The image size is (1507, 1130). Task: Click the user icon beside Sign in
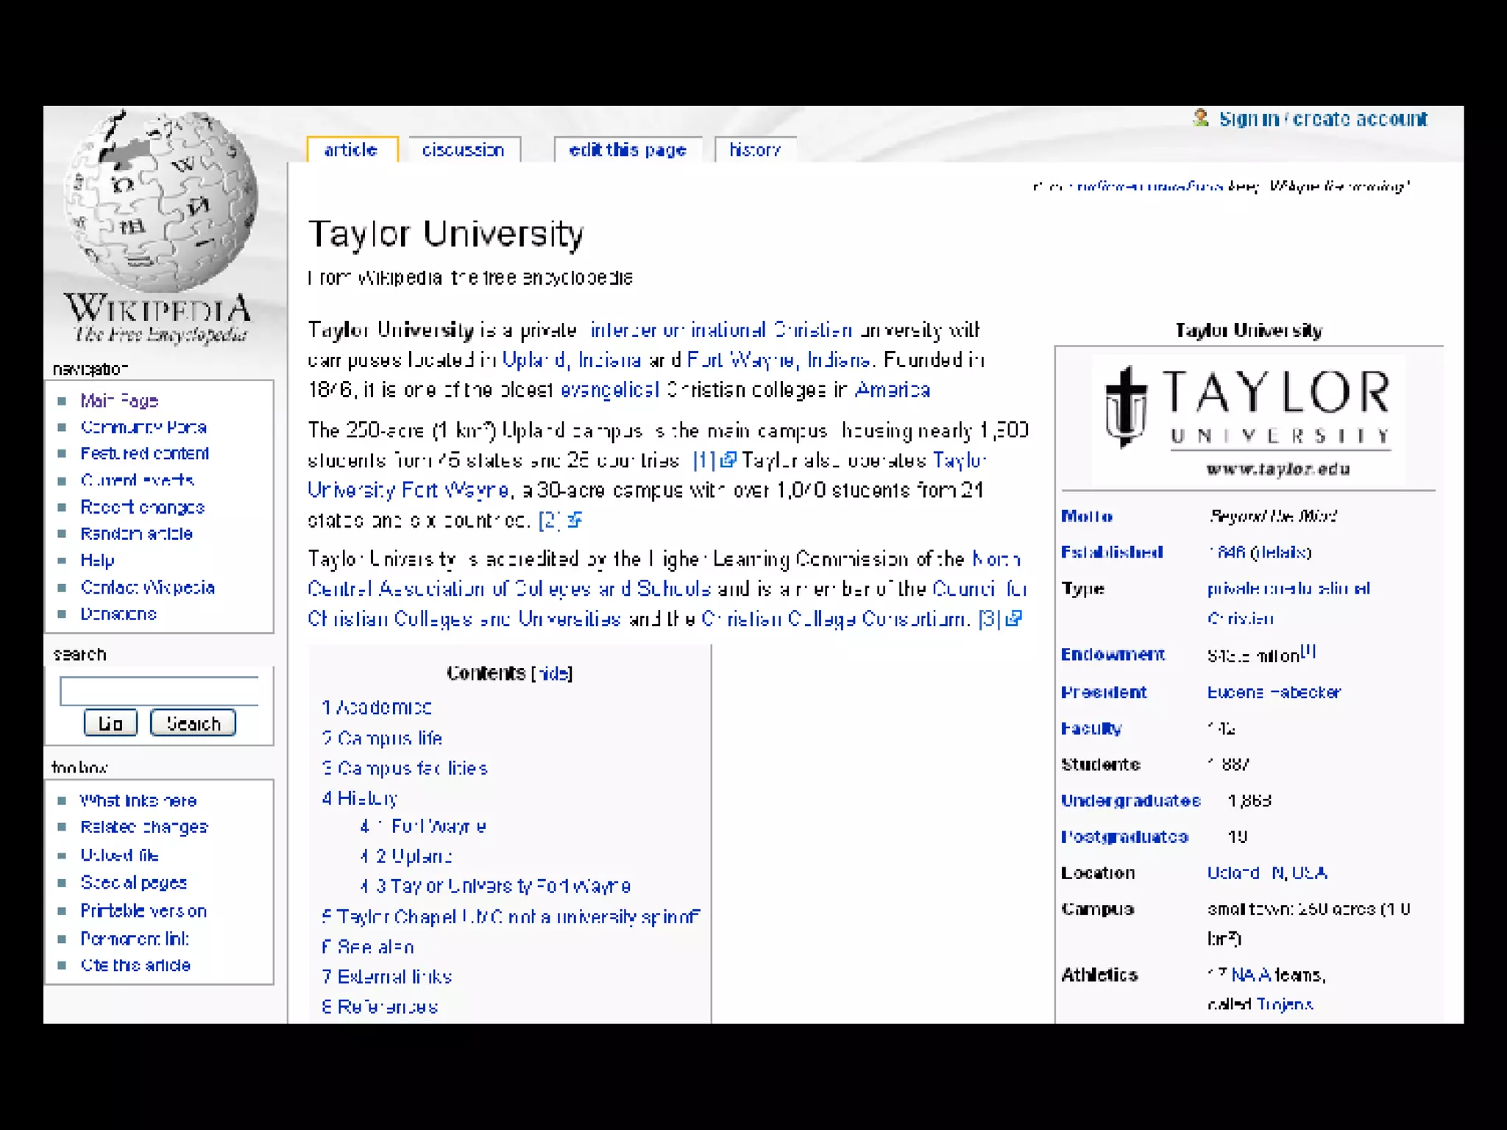click(1201, 118)
